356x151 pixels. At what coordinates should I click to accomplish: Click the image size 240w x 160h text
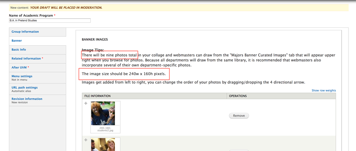click(124, 74)
